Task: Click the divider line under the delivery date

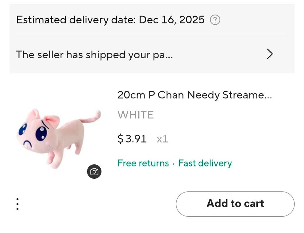Action: (x=152, y=36)
